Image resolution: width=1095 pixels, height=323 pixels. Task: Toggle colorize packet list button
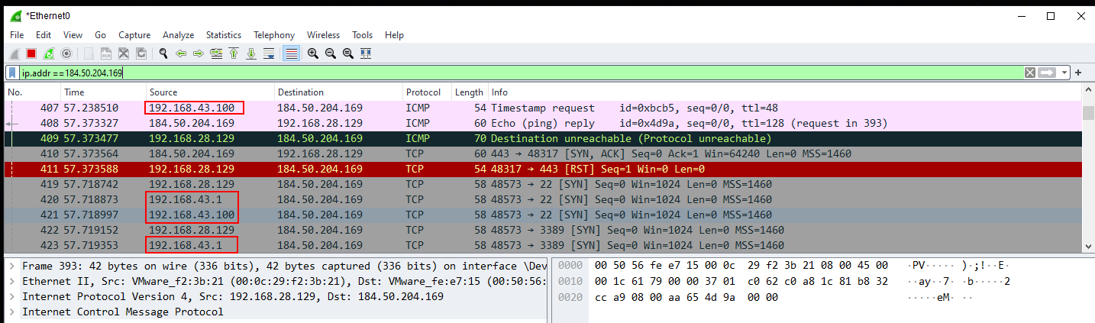291,53
